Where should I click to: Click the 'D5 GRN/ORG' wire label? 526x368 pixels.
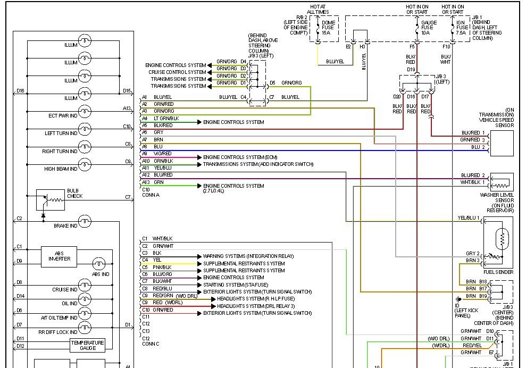click(x=286, y=83)
